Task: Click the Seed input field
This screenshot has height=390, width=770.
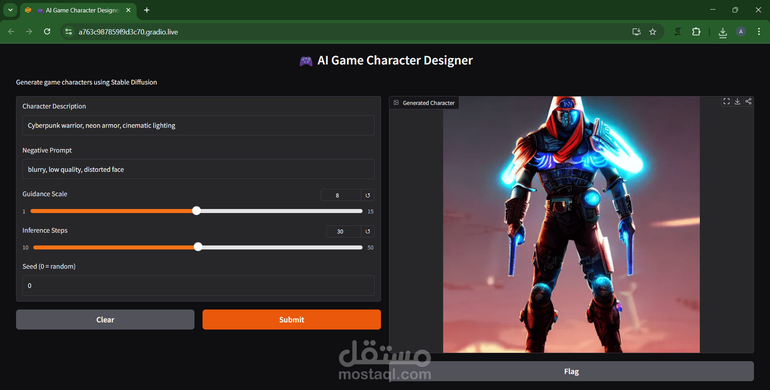Action: [199, 285]
